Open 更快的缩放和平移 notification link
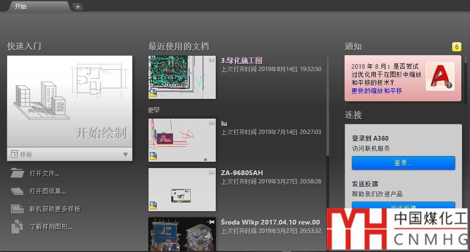 376,91
